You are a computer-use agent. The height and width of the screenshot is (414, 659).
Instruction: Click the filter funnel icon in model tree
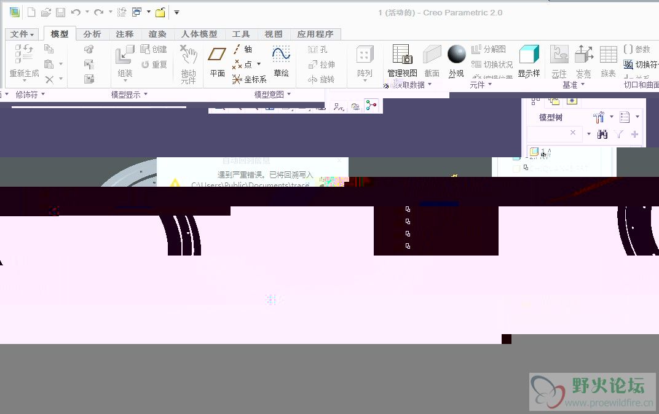point(618,134)
